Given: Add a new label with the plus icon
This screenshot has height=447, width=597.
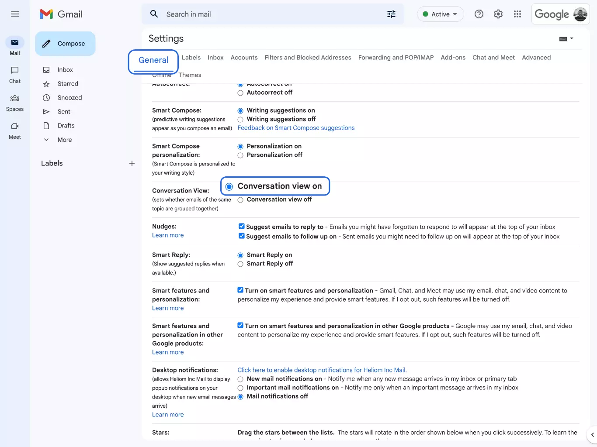Looking at the screenshot, I should coord(132,163).
